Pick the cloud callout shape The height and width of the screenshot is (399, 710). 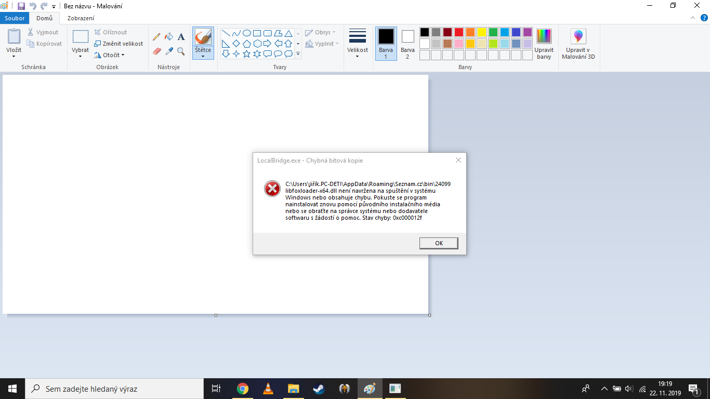tap(288, 54)
